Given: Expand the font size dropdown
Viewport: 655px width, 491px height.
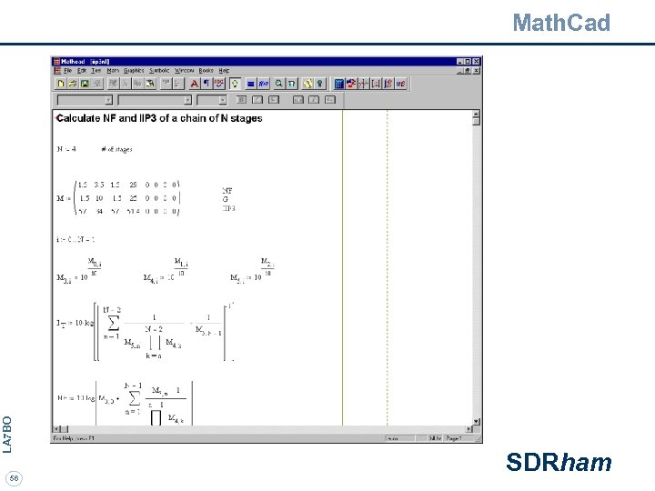Looking at the screenshot, I should pyautogui.click(x=223, y=100).
